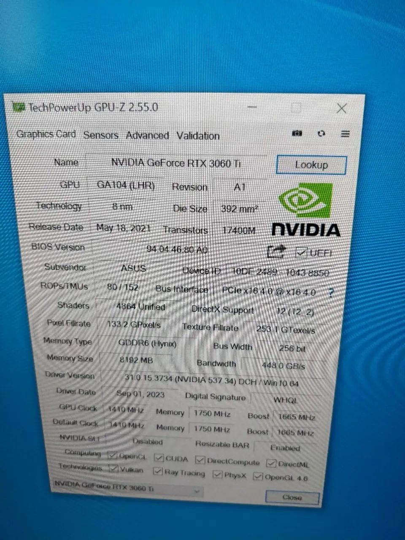The image size is (405, 540).
Task: Toggle the DirectCompute checkbox
Action: pyautogui.click(x=200, y=460)
